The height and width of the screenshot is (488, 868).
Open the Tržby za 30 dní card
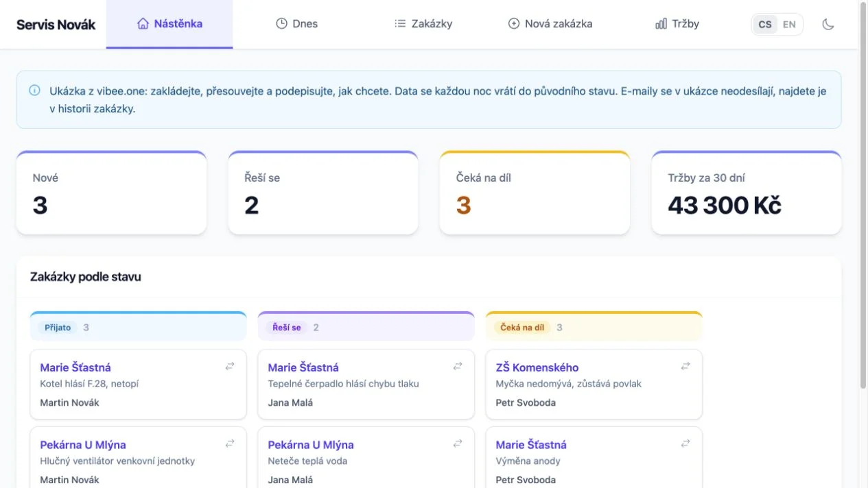click(x=747, y=193)
